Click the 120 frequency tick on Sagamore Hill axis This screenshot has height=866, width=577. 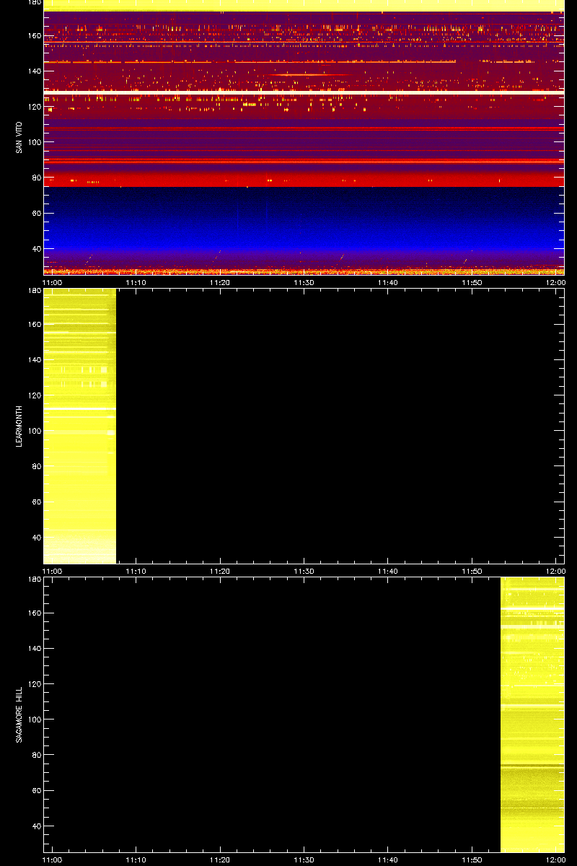coord(33,684)
